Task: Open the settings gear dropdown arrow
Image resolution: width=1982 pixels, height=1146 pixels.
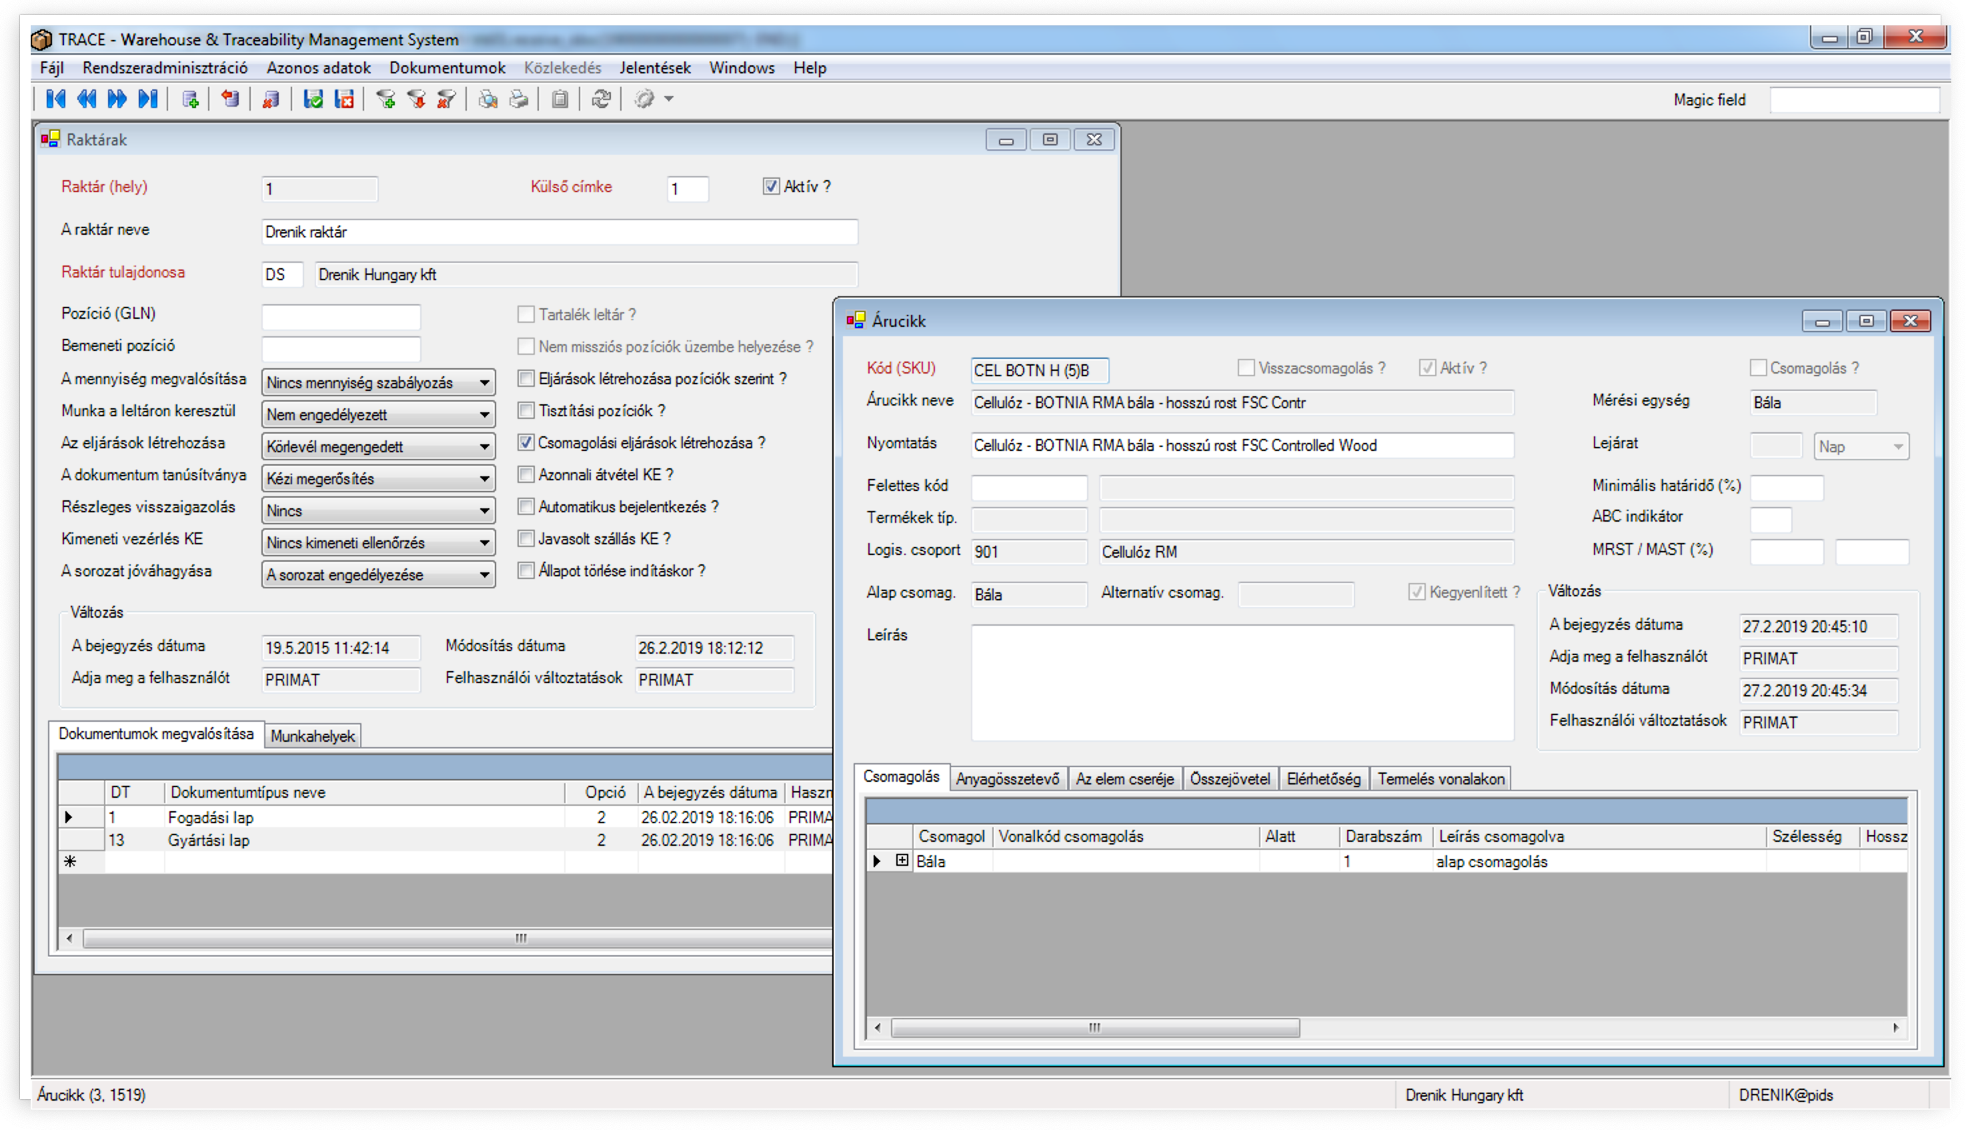Action: 670,99
